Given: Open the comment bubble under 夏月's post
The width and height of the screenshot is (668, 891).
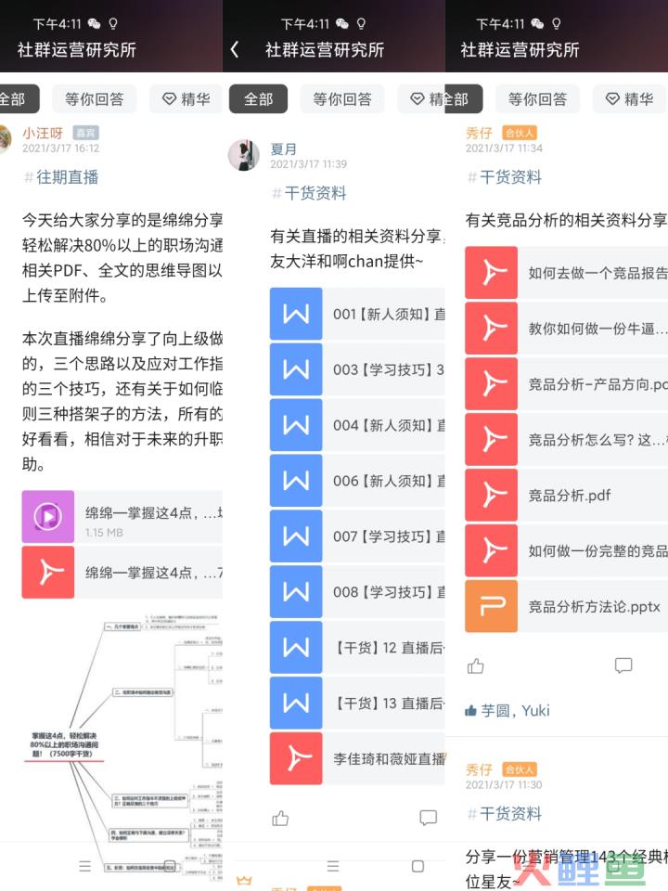Looking at the screenshot, I should [x=429, y=818].
